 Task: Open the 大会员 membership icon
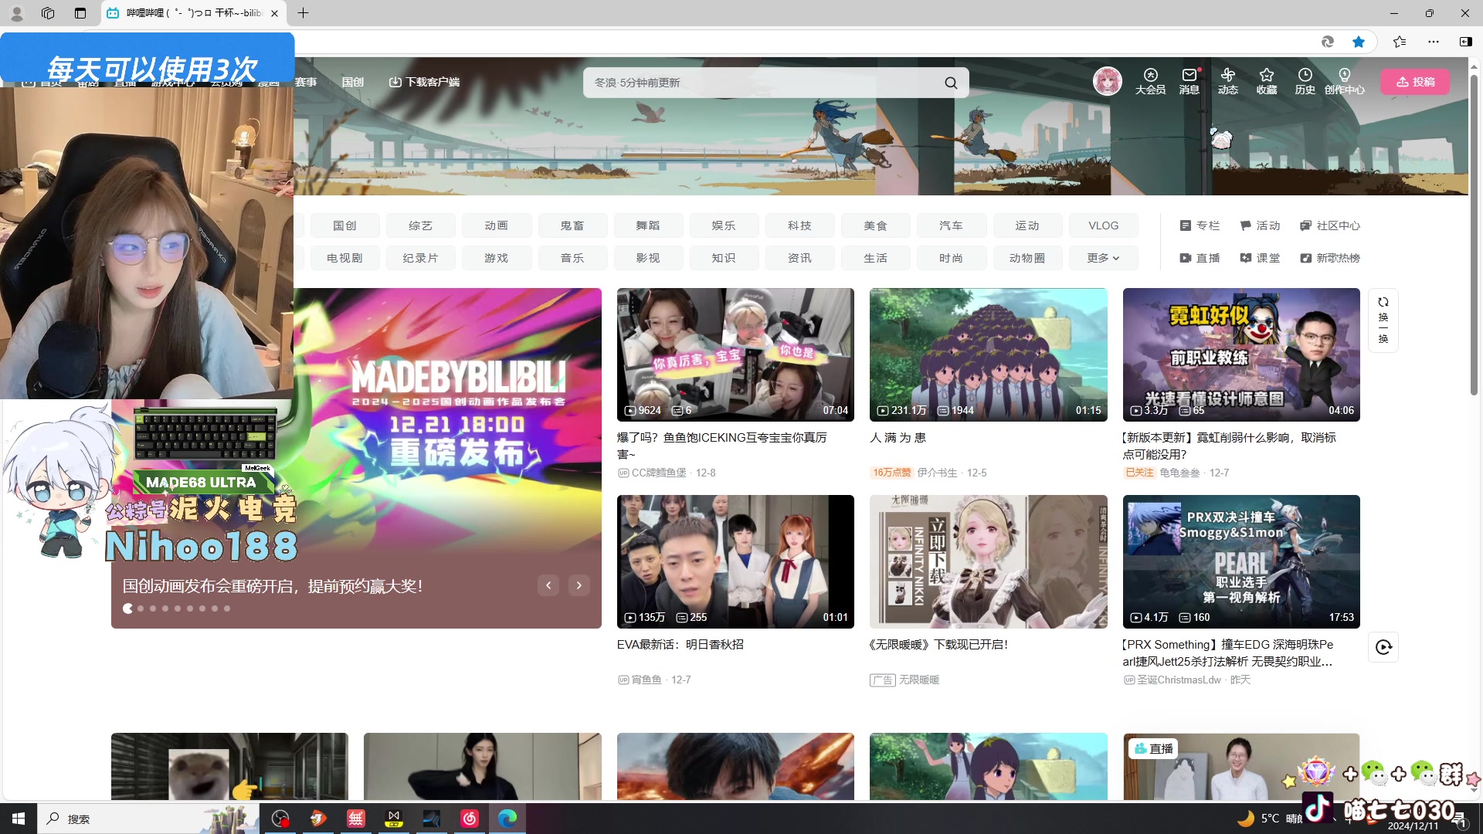click(x=1150, y=81)
